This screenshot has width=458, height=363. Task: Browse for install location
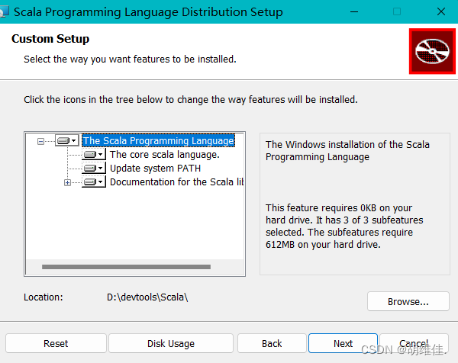pos(408,301)
